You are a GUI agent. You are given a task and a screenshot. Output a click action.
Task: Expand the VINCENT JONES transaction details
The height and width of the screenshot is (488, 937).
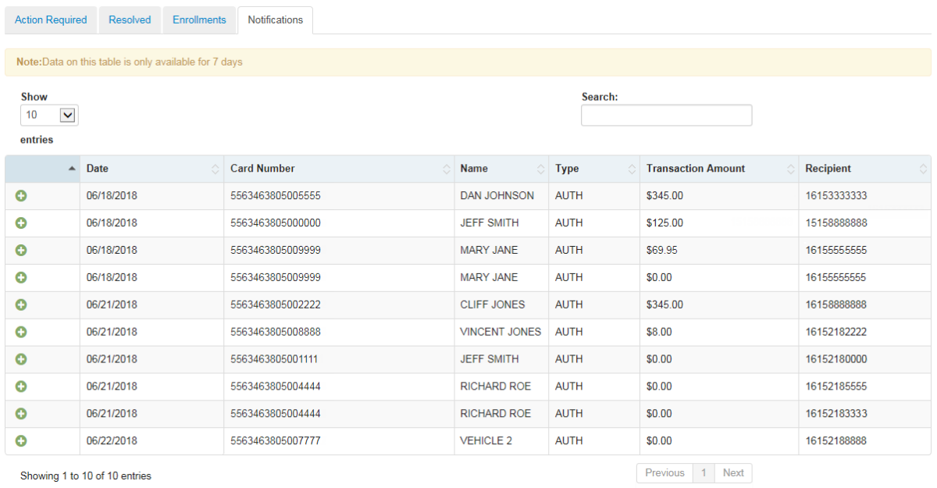pyautogui.click(x=21, y=332)
